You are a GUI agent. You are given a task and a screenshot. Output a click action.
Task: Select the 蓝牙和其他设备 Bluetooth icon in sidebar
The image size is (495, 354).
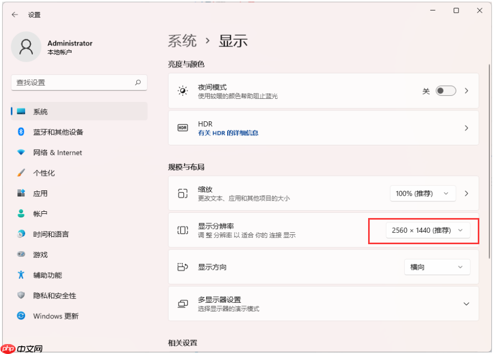pos(21,132)
